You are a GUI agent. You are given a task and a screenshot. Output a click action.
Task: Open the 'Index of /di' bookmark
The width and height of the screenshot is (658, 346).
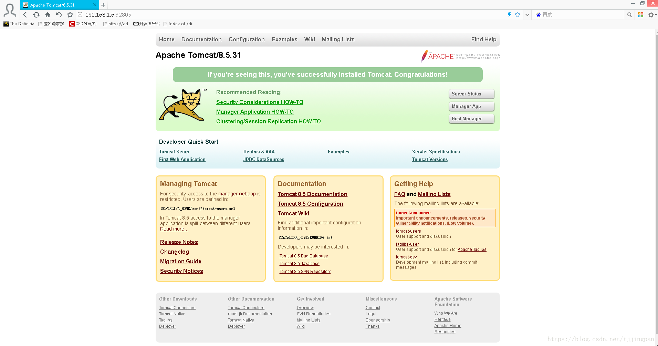click(178, 24)
